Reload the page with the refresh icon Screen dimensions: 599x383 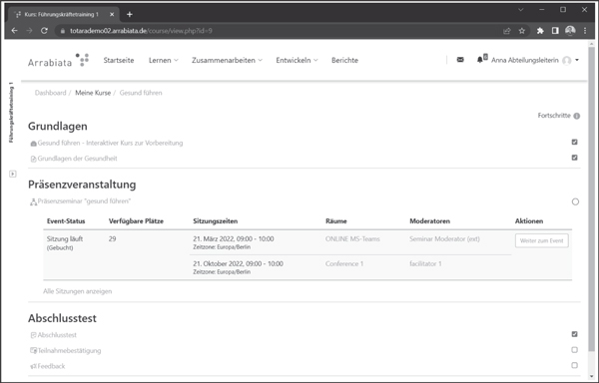(x=44, y=31)
